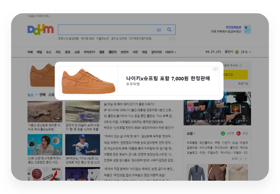The width and height of the screenshot is (280, 194).
Task: Click the yellow Kakao login button
Action: tap(235, 75)
